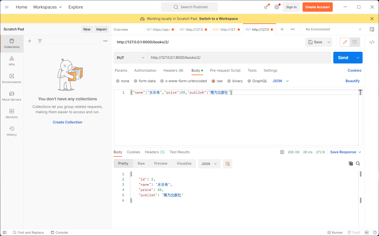Click the Beautify link

pyautogui.click(x=353, y=81)
